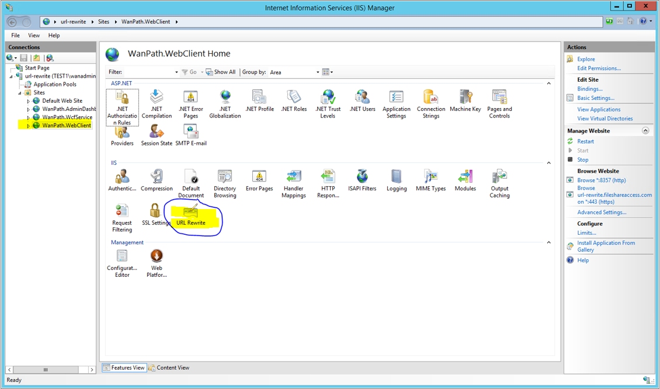Collapse the Manage Website actions section
This screenshot has width=660, height=389.
[x=645, y=131]
